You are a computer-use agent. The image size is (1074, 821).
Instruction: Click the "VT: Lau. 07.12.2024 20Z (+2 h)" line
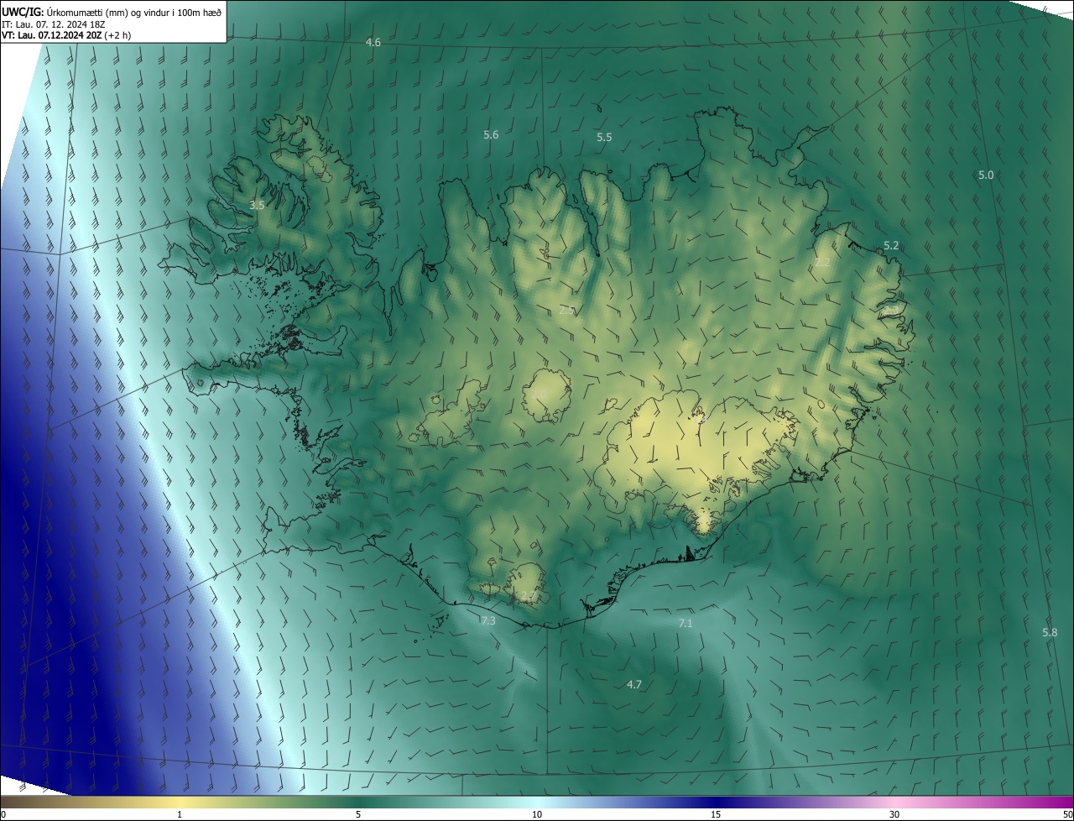tap(66, 35)
